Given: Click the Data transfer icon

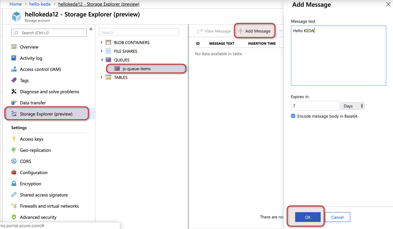Looking at the screenshot, I should tap(14, 103).
